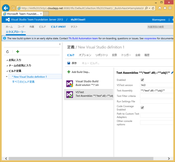Click the pencil icon to rename step
175x162 pixels.
pyautogui.click(x=172, y=72)
